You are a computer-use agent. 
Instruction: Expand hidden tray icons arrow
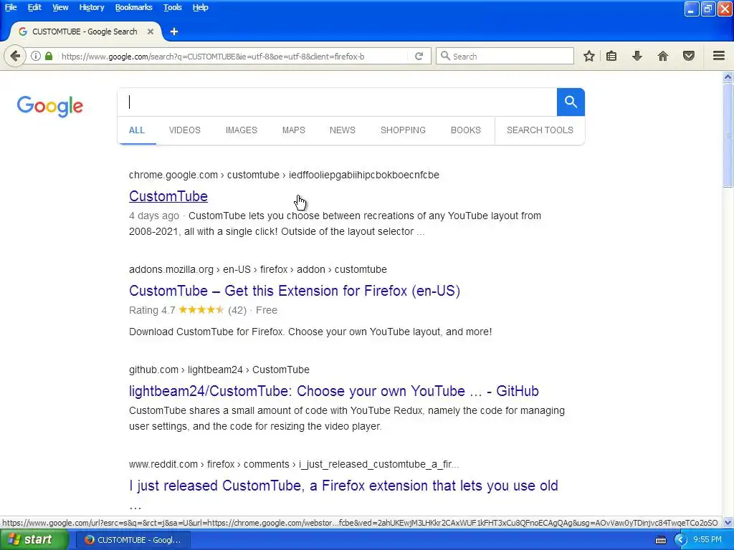(x=680, y=540)
